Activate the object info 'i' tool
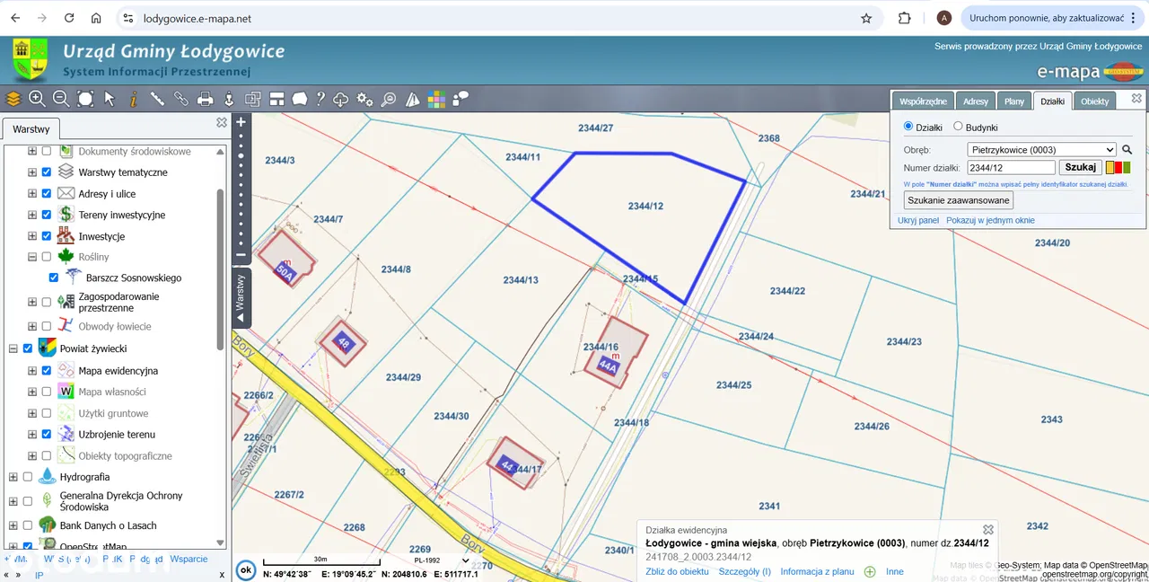The width and height of the screenshot is (1149, 582). (133, 99)
